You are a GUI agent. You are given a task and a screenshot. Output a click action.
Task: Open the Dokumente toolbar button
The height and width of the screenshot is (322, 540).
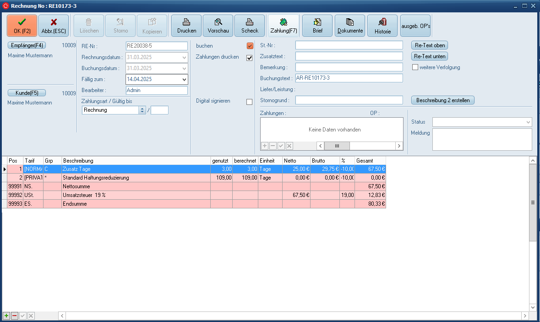[350, 26]
